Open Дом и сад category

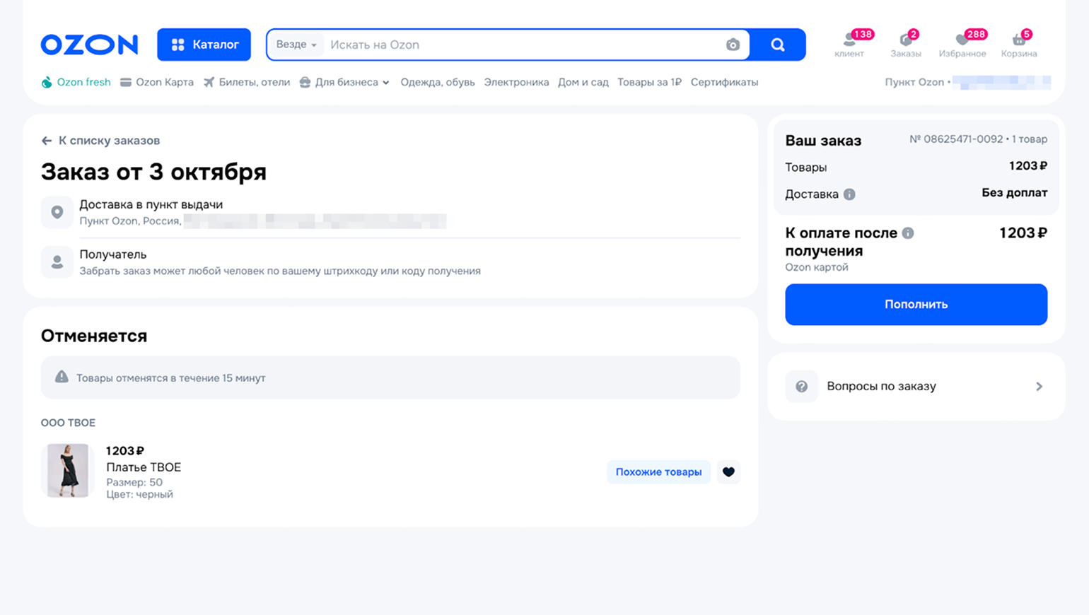point(583,83)
